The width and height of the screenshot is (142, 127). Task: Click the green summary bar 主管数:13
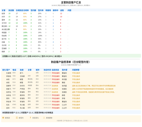click(71, 56)
